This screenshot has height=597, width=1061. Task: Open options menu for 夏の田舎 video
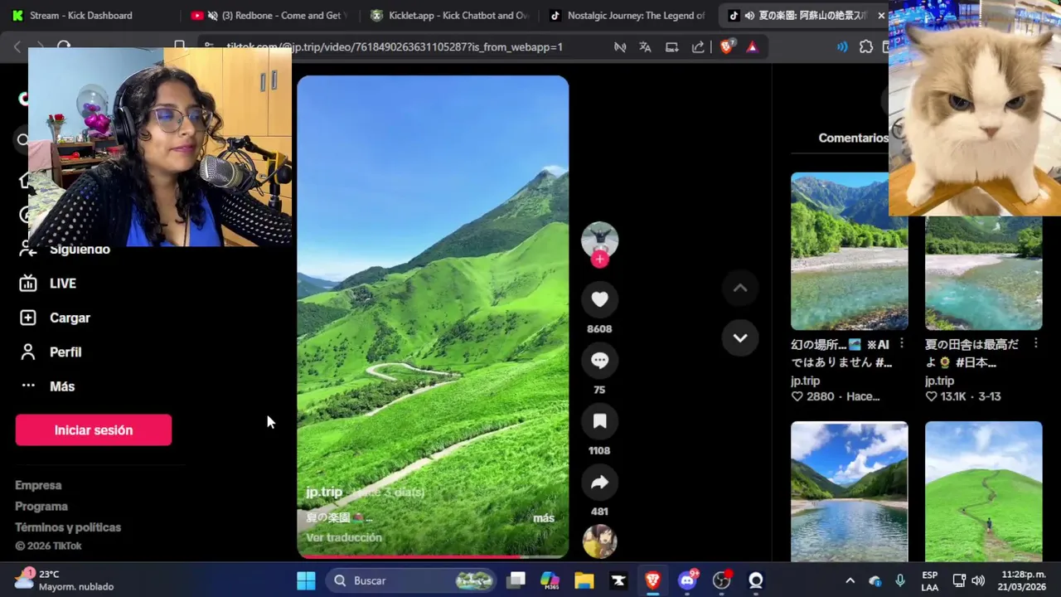point(1036,344)
